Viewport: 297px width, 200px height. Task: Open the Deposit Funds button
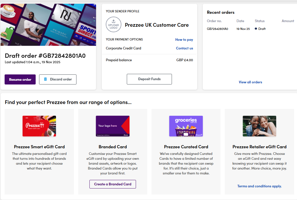click(149, 79)
